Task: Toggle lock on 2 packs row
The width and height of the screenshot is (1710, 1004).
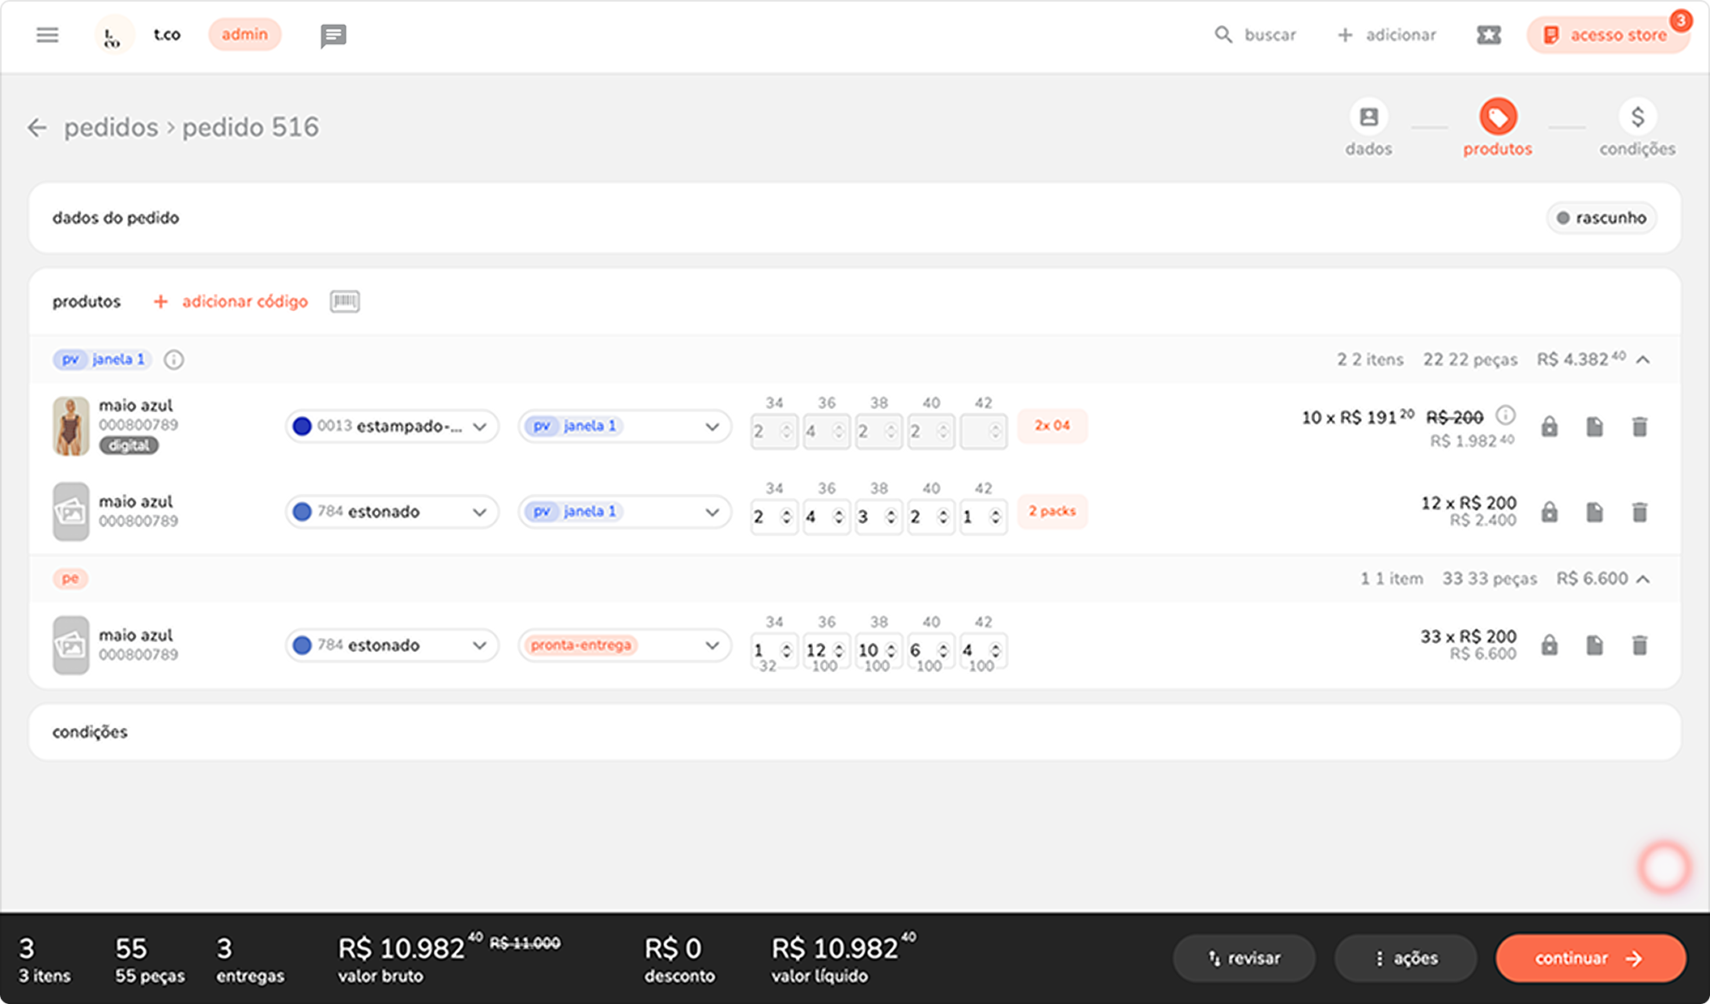Action: point(1549,512)
